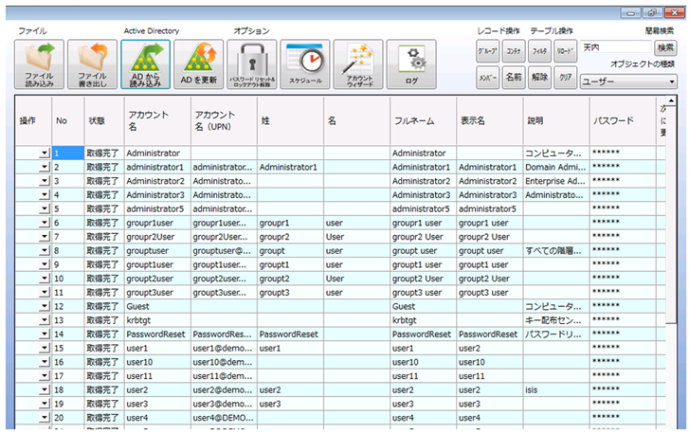Screen dimensions: 689x433
Task: Click the 解除 table operation button
Action: (x=539, y=78)
